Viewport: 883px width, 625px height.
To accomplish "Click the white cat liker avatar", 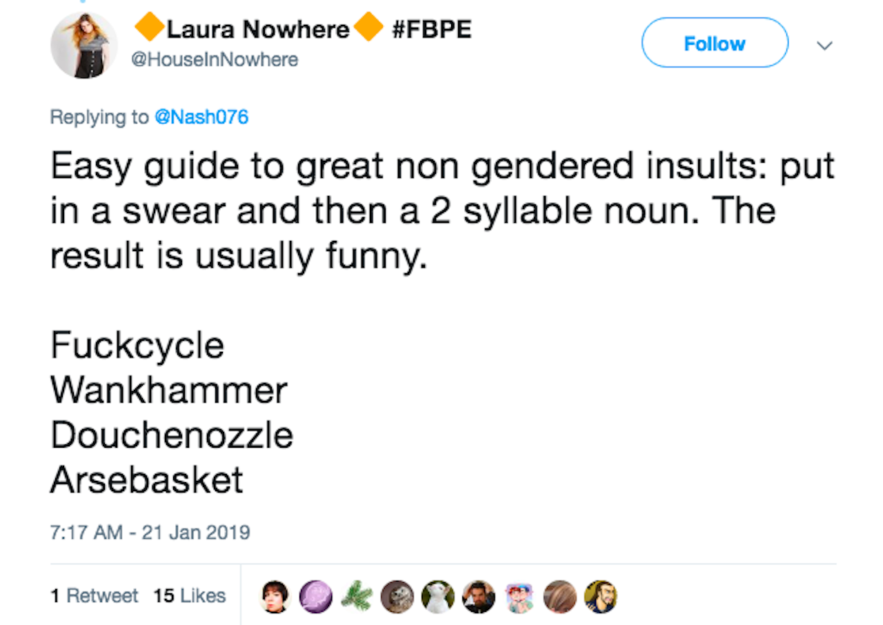I will pos(437,597).
